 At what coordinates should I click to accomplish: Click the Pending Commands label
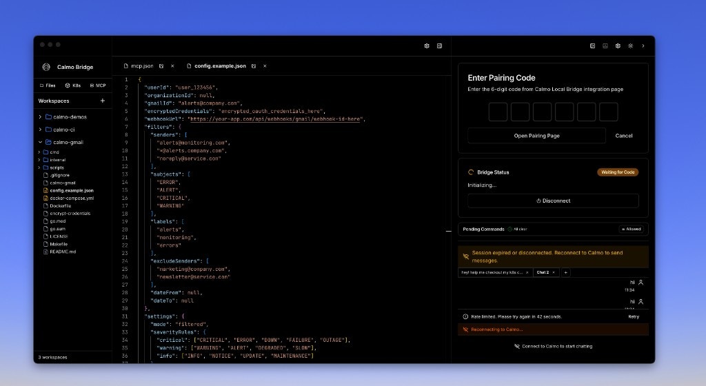(483, 229)
